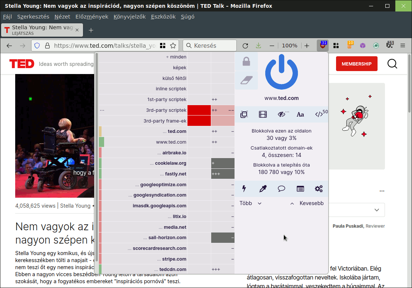Click the eraser revert-rules icon
412x288 pixels.
pos(246,80)
